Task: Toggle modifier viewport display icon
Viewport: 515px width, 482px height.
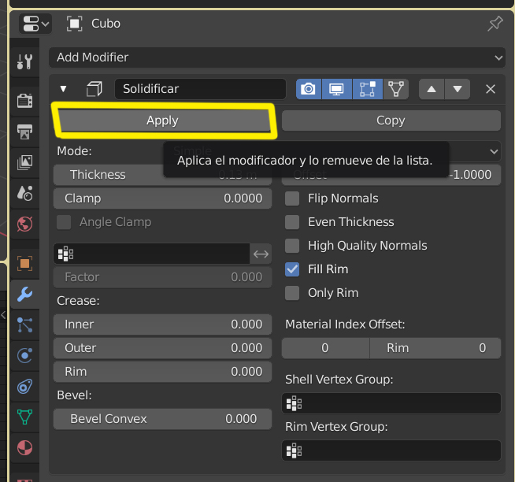Action: pos(337,89)
